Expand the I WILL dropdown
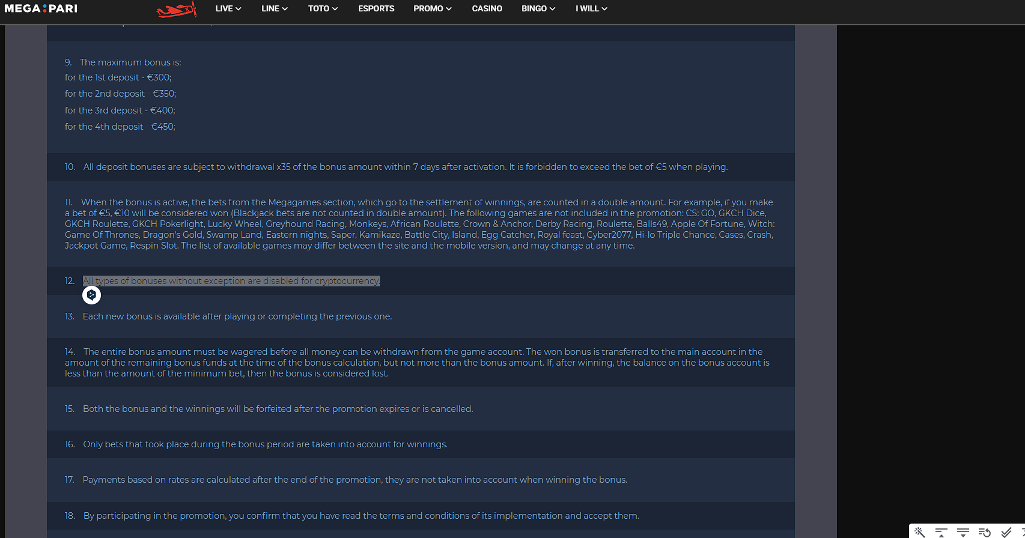Image resolution: width=1025 pixels, height=538 pixels. pos(591,8)
